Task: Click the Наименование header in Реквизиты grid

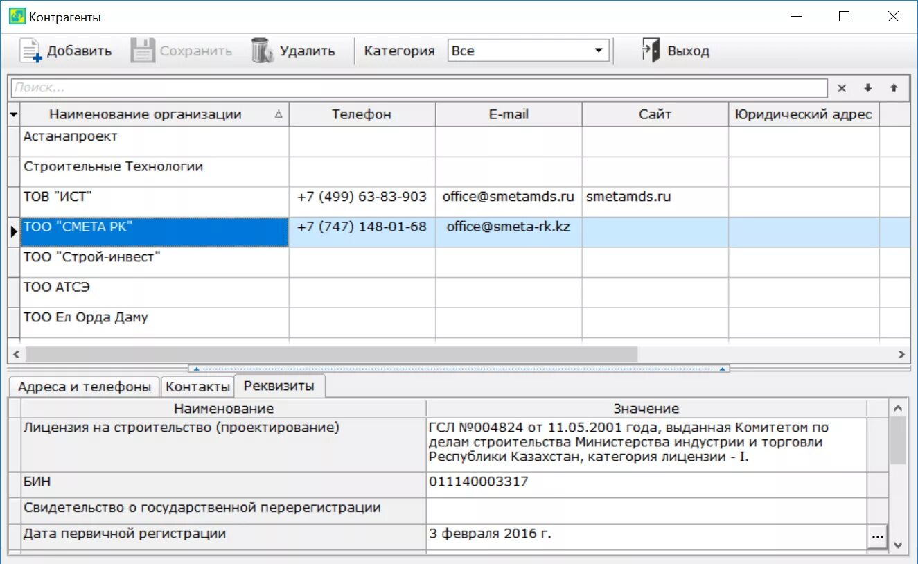Action: click(224, 409)
